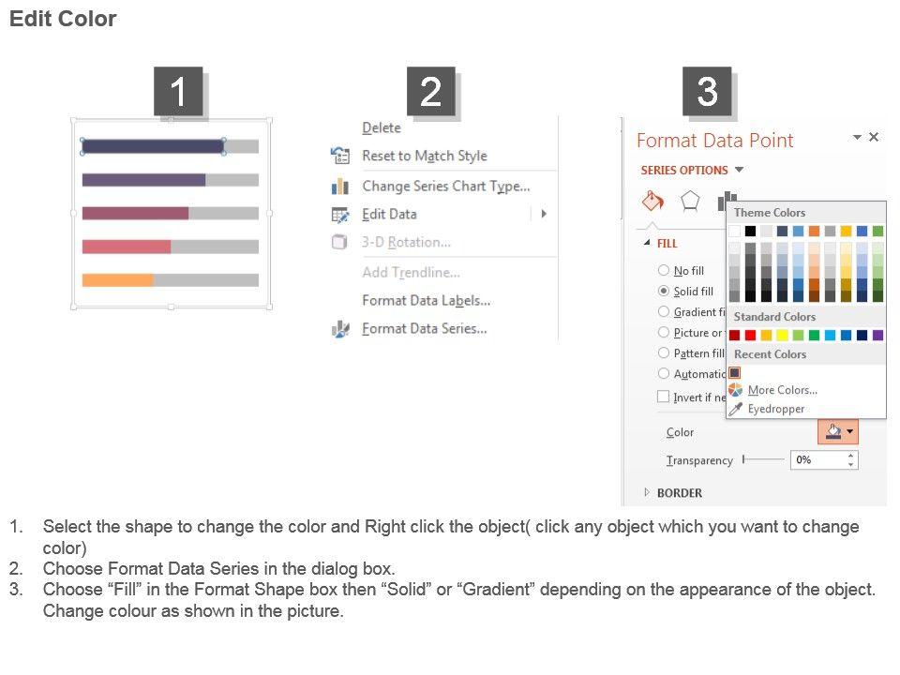Screen dimensions: 900x675
Task: Pick the red swatch in Standard Colors
Action: coord(750,335)
